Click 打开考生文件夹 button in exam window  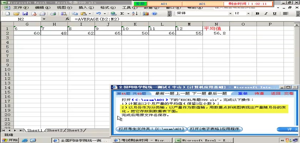151,129
